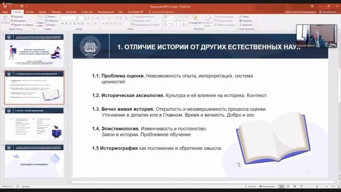341x192 pixels.
Task: Open ribbon display options icon in title bar
Action: pyautogui.click(x=312, y=6)
